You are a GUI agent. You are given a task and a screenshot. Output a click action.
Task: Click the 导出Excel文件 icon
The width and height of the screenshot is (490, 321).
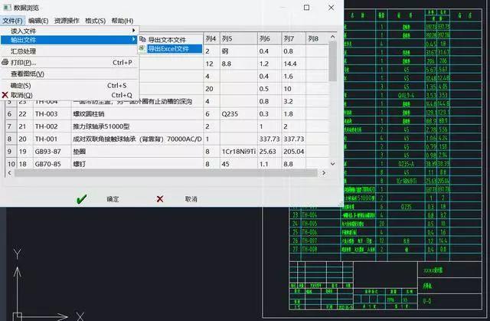pyautogui.click(x=142, y=48)
